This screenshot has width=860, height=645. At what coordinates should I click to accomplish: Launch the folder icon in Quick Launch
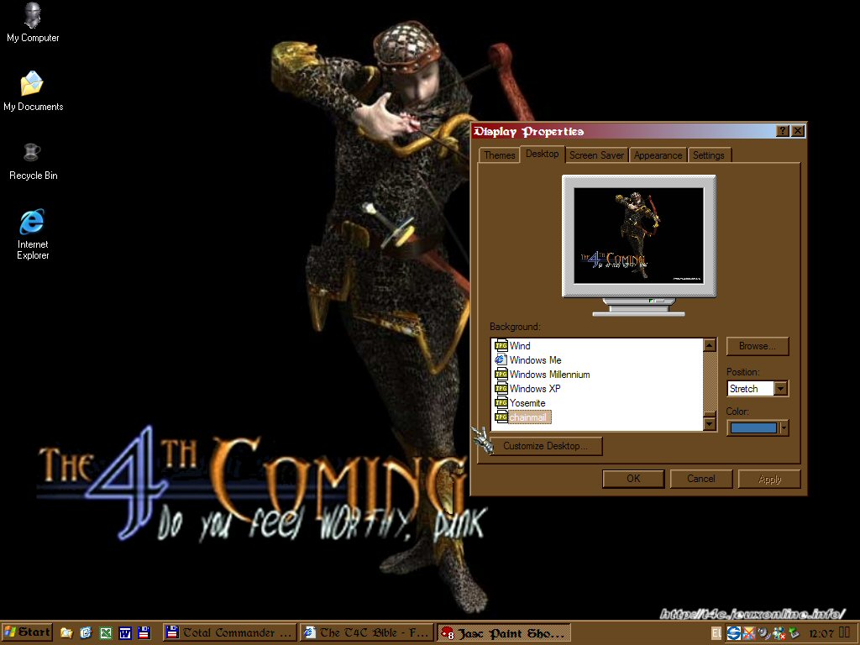point(66,633)
